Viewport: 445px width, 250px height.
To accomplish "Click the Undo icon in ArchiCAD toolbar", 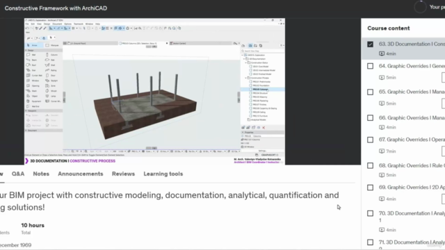I will 27,28.
